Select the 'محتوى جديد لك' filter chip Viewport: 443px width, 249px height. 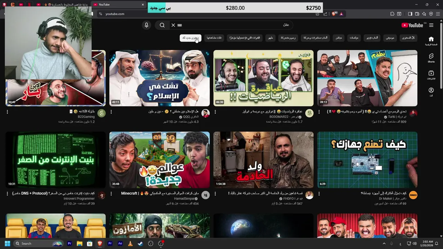[190, 38]
